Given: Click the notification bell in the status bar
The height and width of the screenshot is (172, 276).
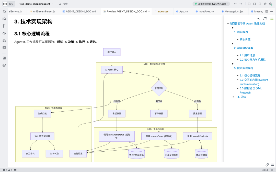Looking at the screenshot, I should coord(272,170).
